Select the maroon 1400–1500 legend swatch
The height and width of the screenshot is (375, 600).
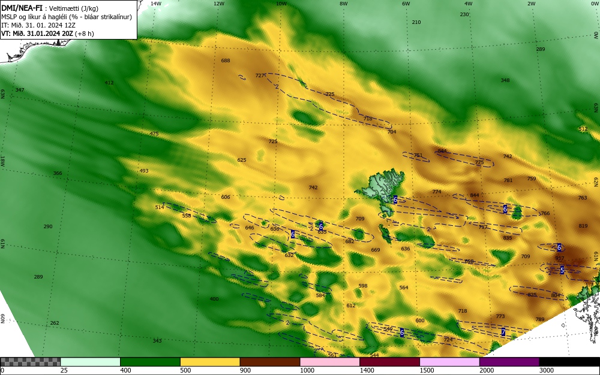pyautogui.click(x=389, y=362)
